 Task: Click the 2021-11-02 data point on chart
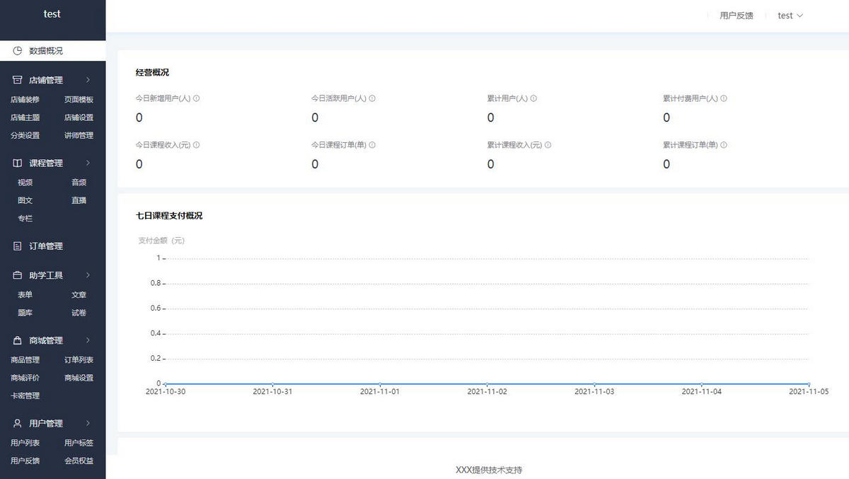[x=487, y=384]
